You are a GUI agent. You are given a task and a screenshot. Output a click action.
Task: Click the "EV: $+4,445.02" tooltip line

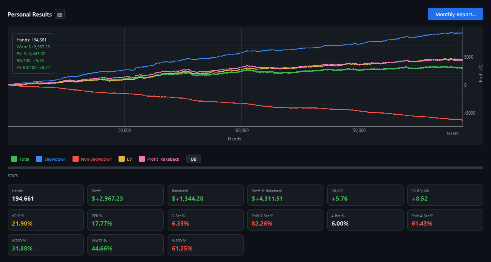click(x=31, y=54)
